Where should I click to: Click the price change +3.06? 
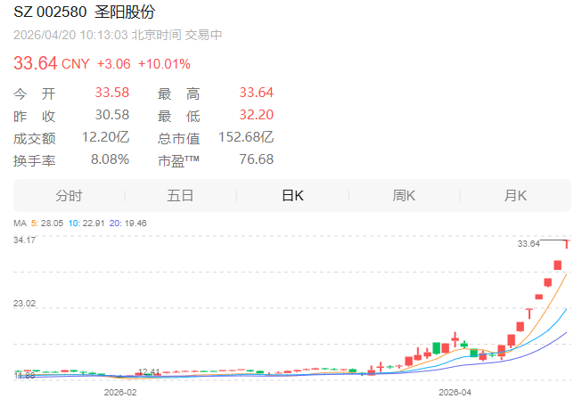point(113,64)
